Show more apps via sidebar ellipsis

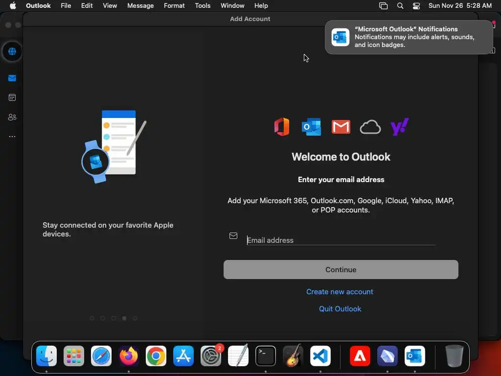pos(12,137)
